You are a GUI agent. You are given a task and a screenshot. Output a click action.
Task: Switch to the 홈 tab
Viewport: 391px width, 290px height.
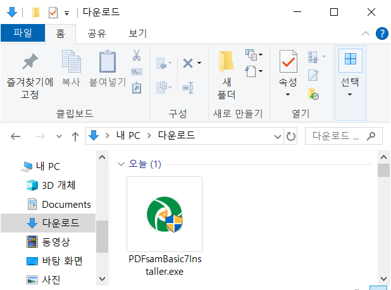60,33
